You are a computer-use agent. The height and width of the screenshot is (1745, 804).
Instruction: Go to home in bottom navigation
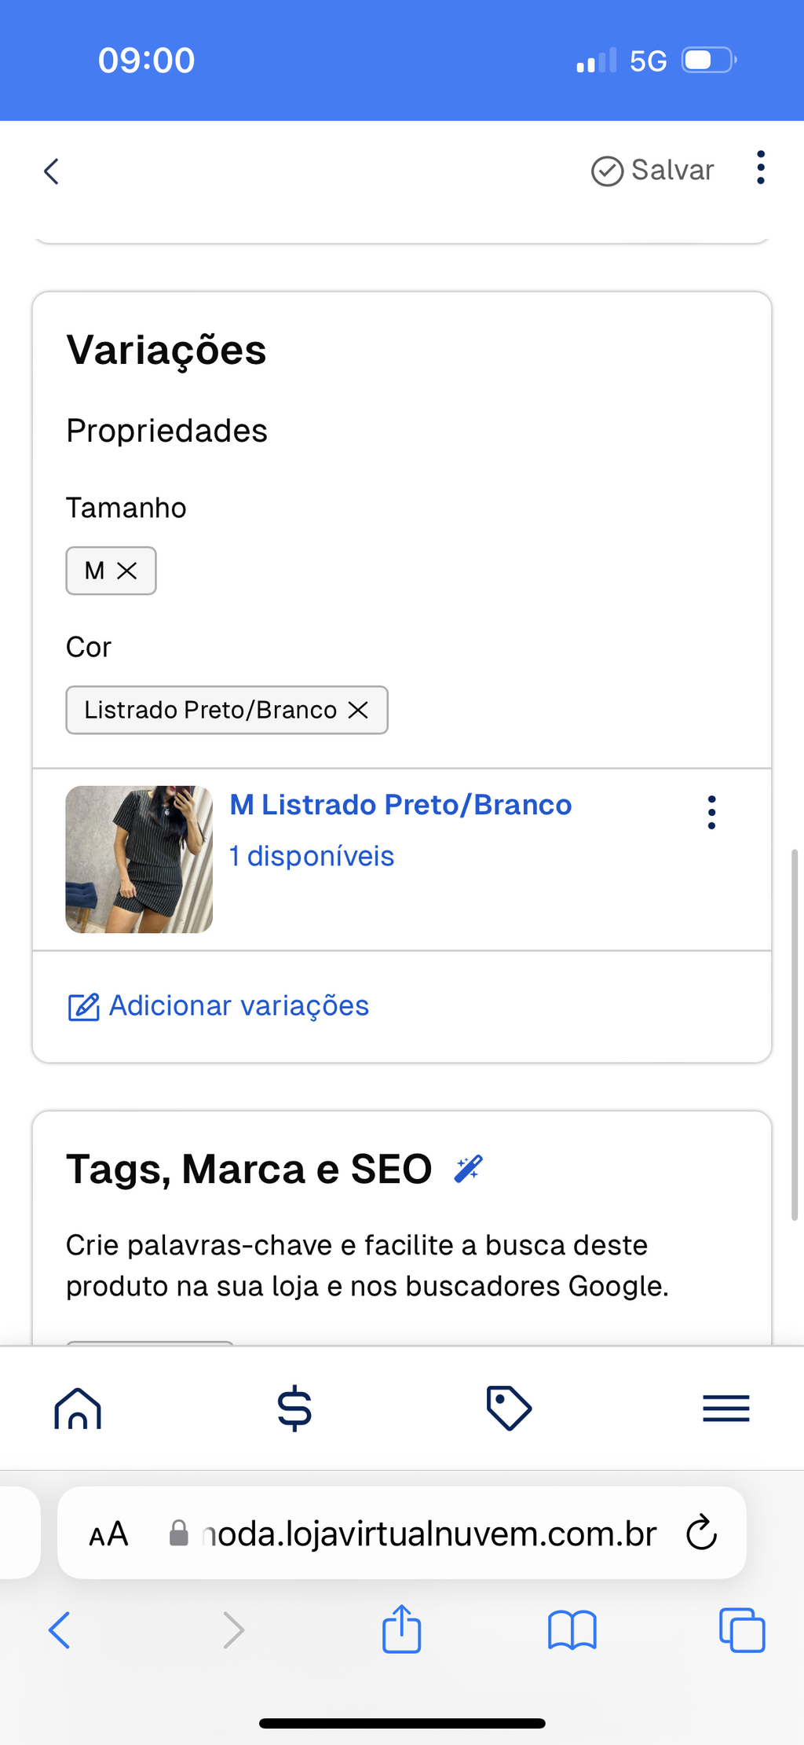tap(78, 1408)
